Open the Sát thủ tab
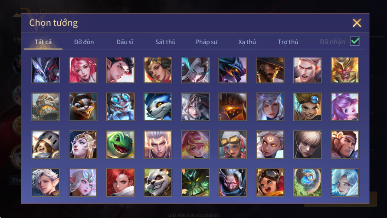Image resolution: width=387 pixels, height=218 pixels. (x=165, y=42)
